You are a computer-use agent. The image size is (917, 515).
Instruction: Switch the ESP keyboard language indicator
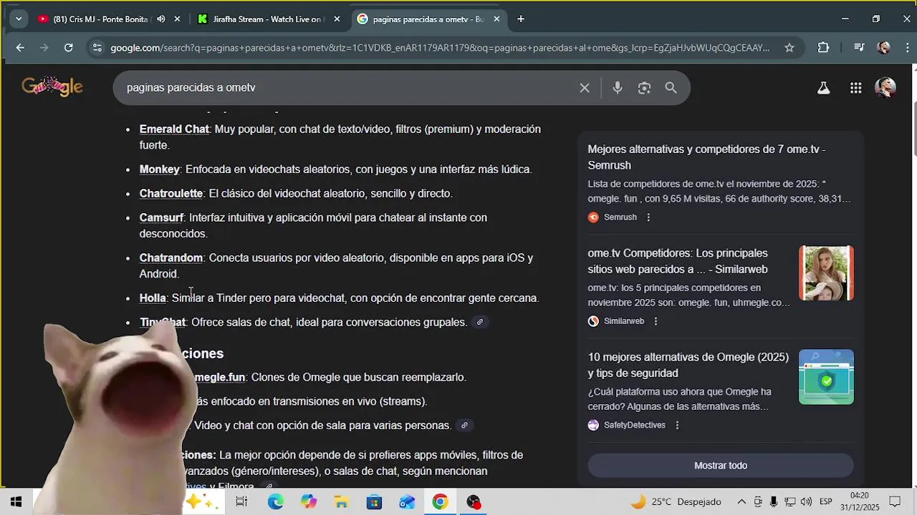(x=825, y=502)
